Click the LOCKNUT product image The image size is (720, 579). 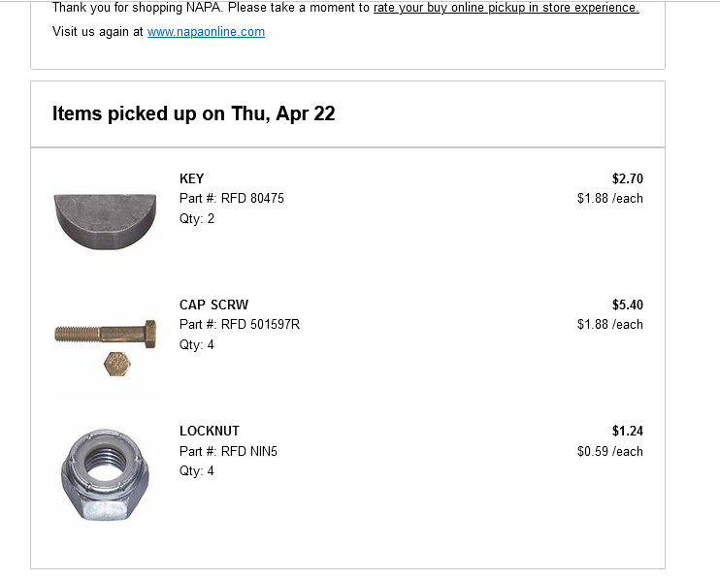click(x=104, y=474)
